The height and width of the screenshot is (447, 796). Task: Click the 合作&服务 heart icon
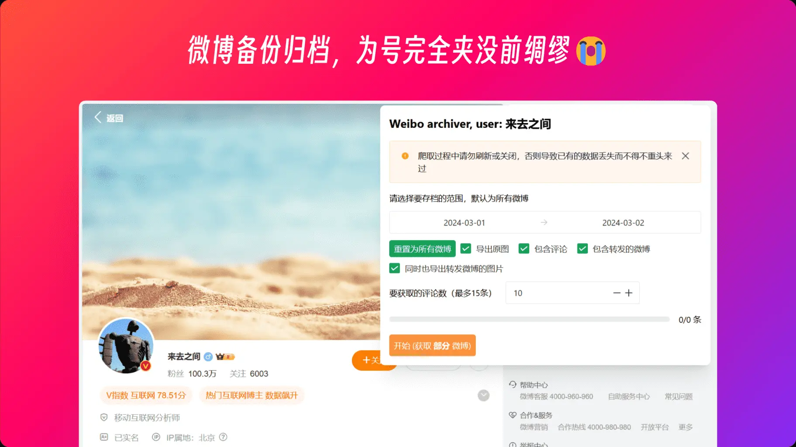[x=513, y=415]
